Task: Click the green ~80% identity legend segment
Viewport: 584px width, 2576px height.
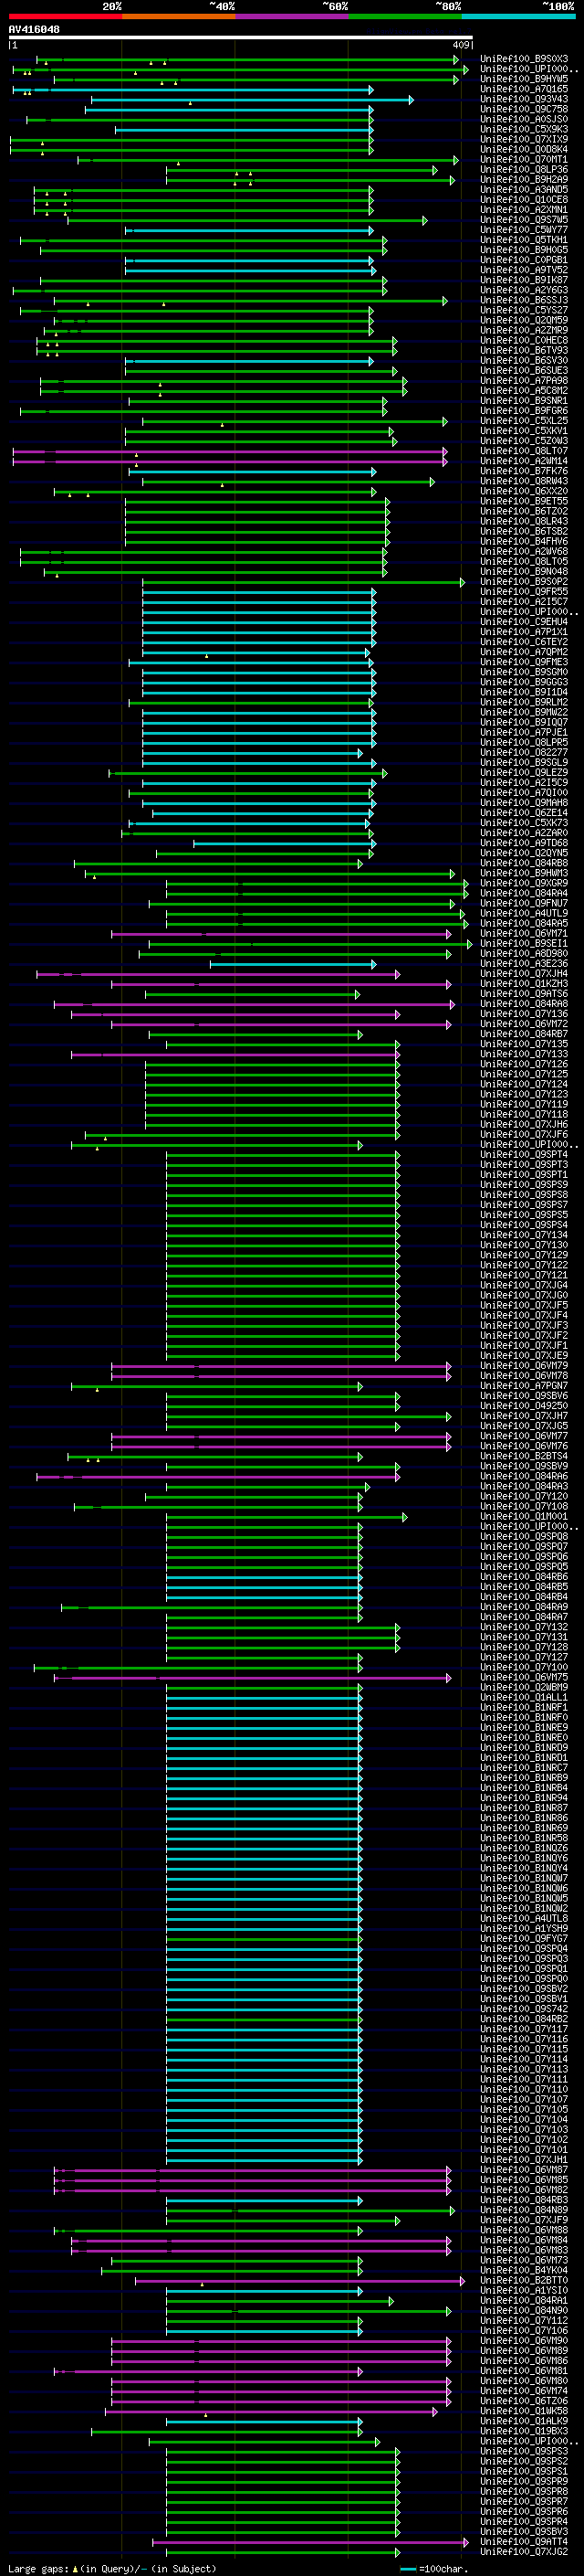Action: [x=404, y=16]
